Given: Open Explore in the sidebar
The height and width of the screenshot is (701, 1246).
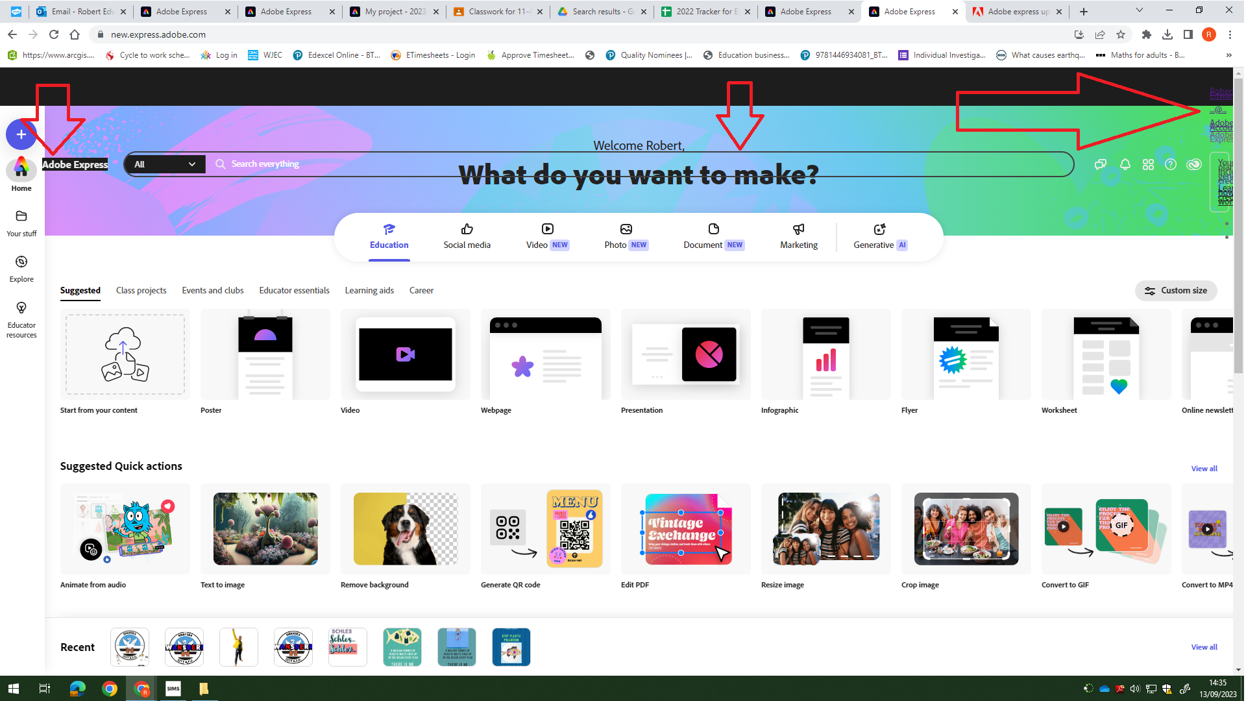Looking at the screenshot, I should (x=21, y=268).
